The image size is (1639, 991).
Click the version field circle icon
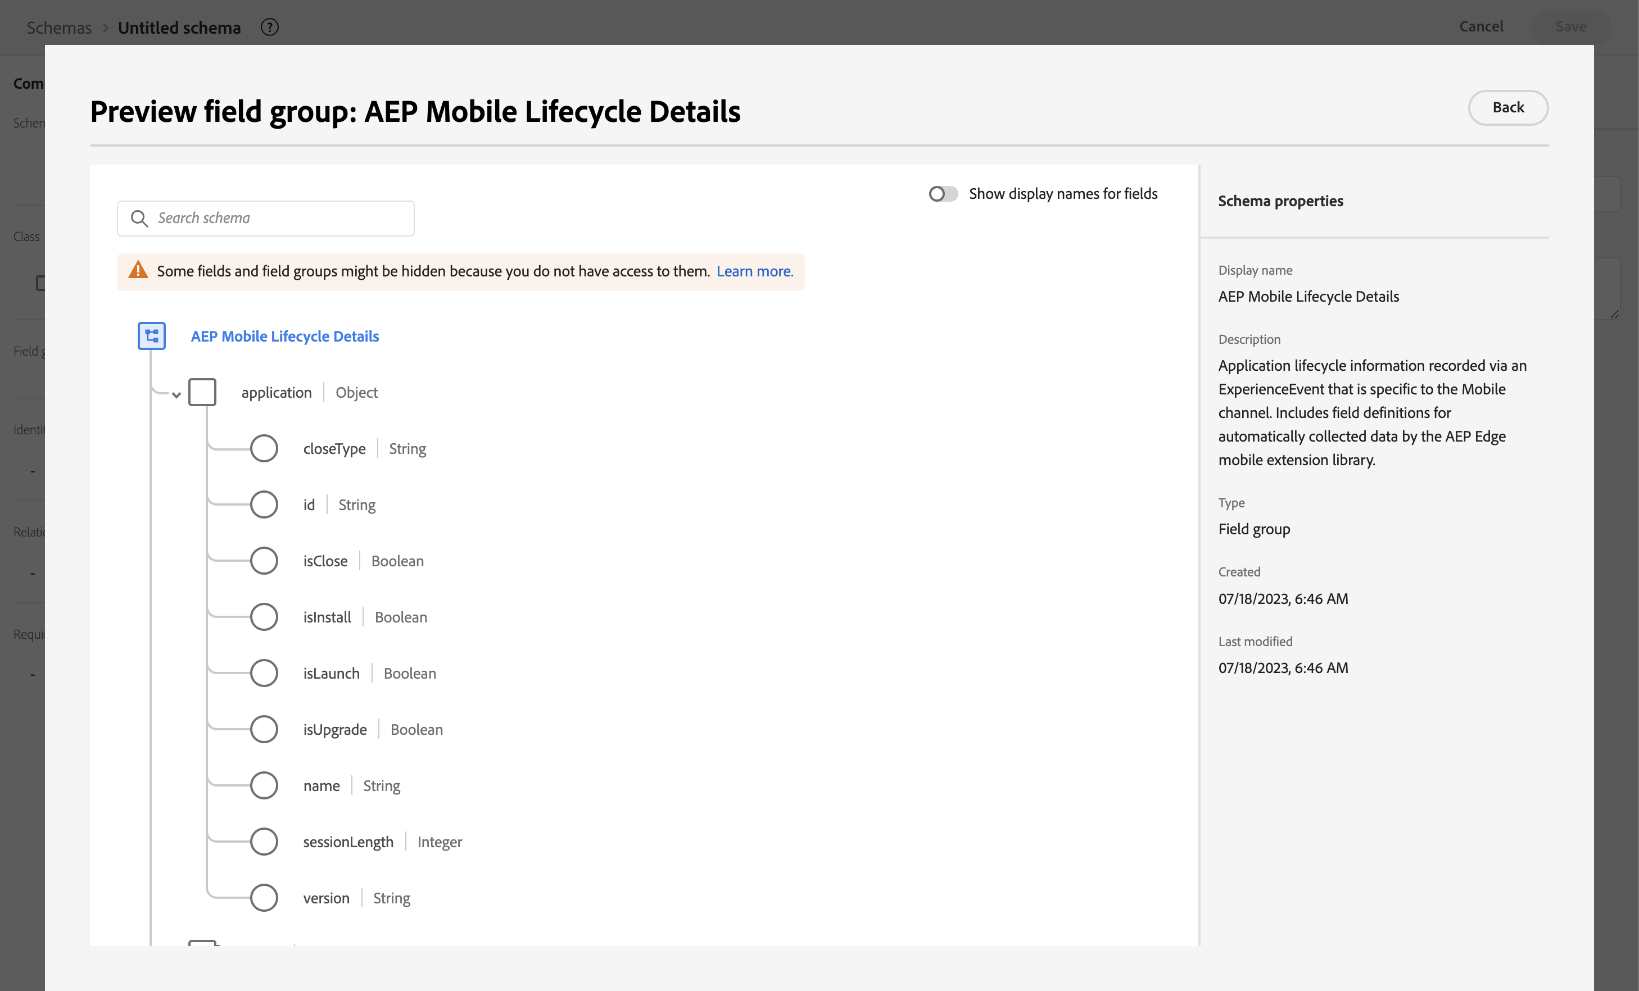(264, 898)
